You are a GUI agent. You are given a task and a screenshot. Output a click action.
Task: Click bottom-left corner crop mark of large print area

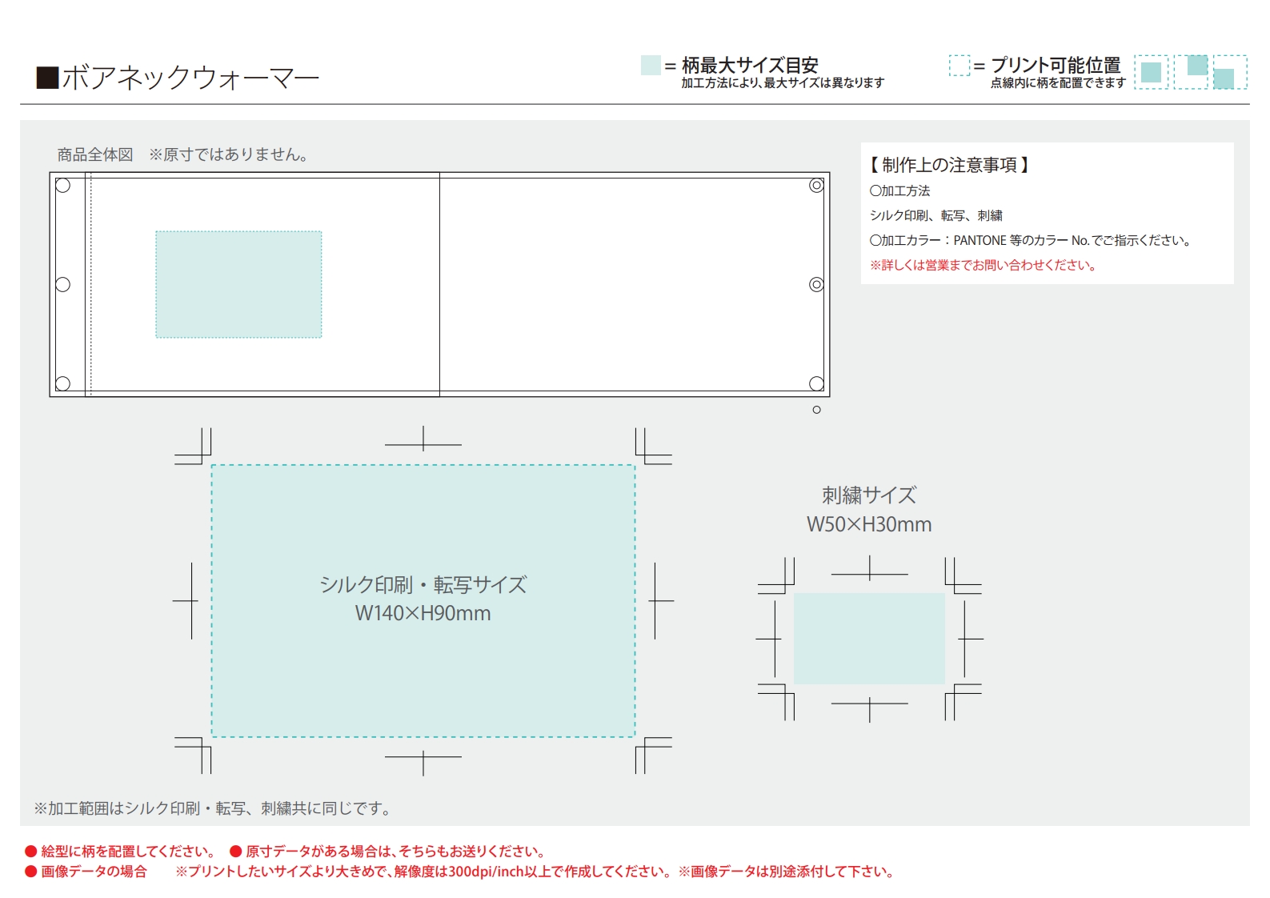point(193,756)
